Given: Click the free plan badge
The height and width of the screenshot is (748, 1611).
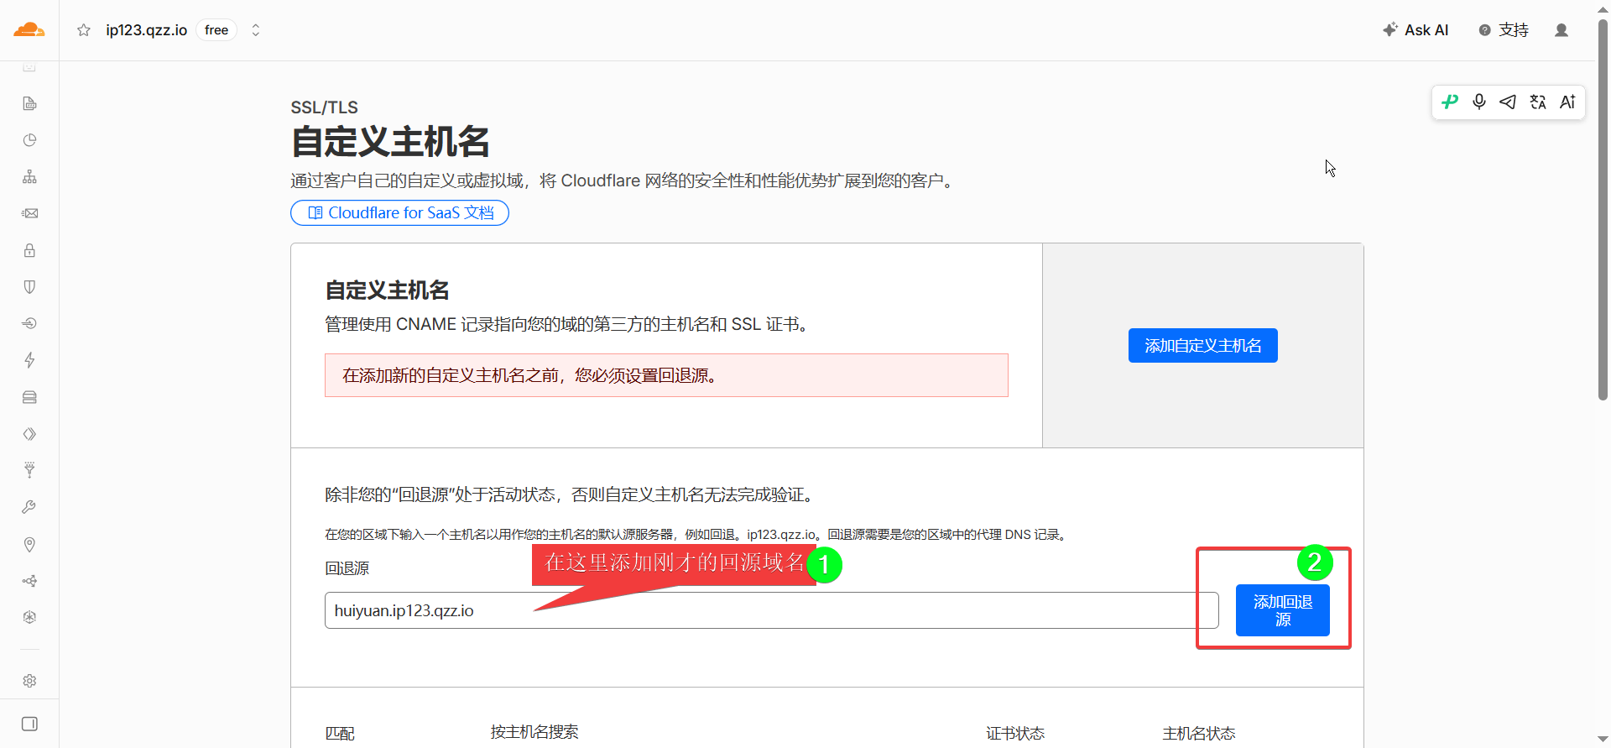Looking at the screenshot, I should point(216,30).
